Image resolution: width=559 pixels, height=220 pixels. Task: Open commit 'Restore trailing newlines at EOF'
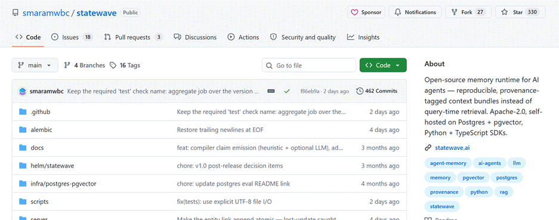click(x=220, y=130)
